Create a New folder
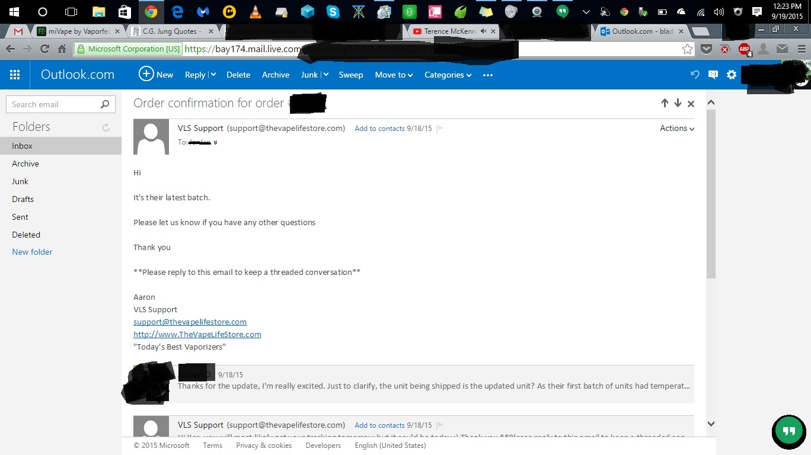The width and height of the screenshot is (811, 455). (32, 252)
